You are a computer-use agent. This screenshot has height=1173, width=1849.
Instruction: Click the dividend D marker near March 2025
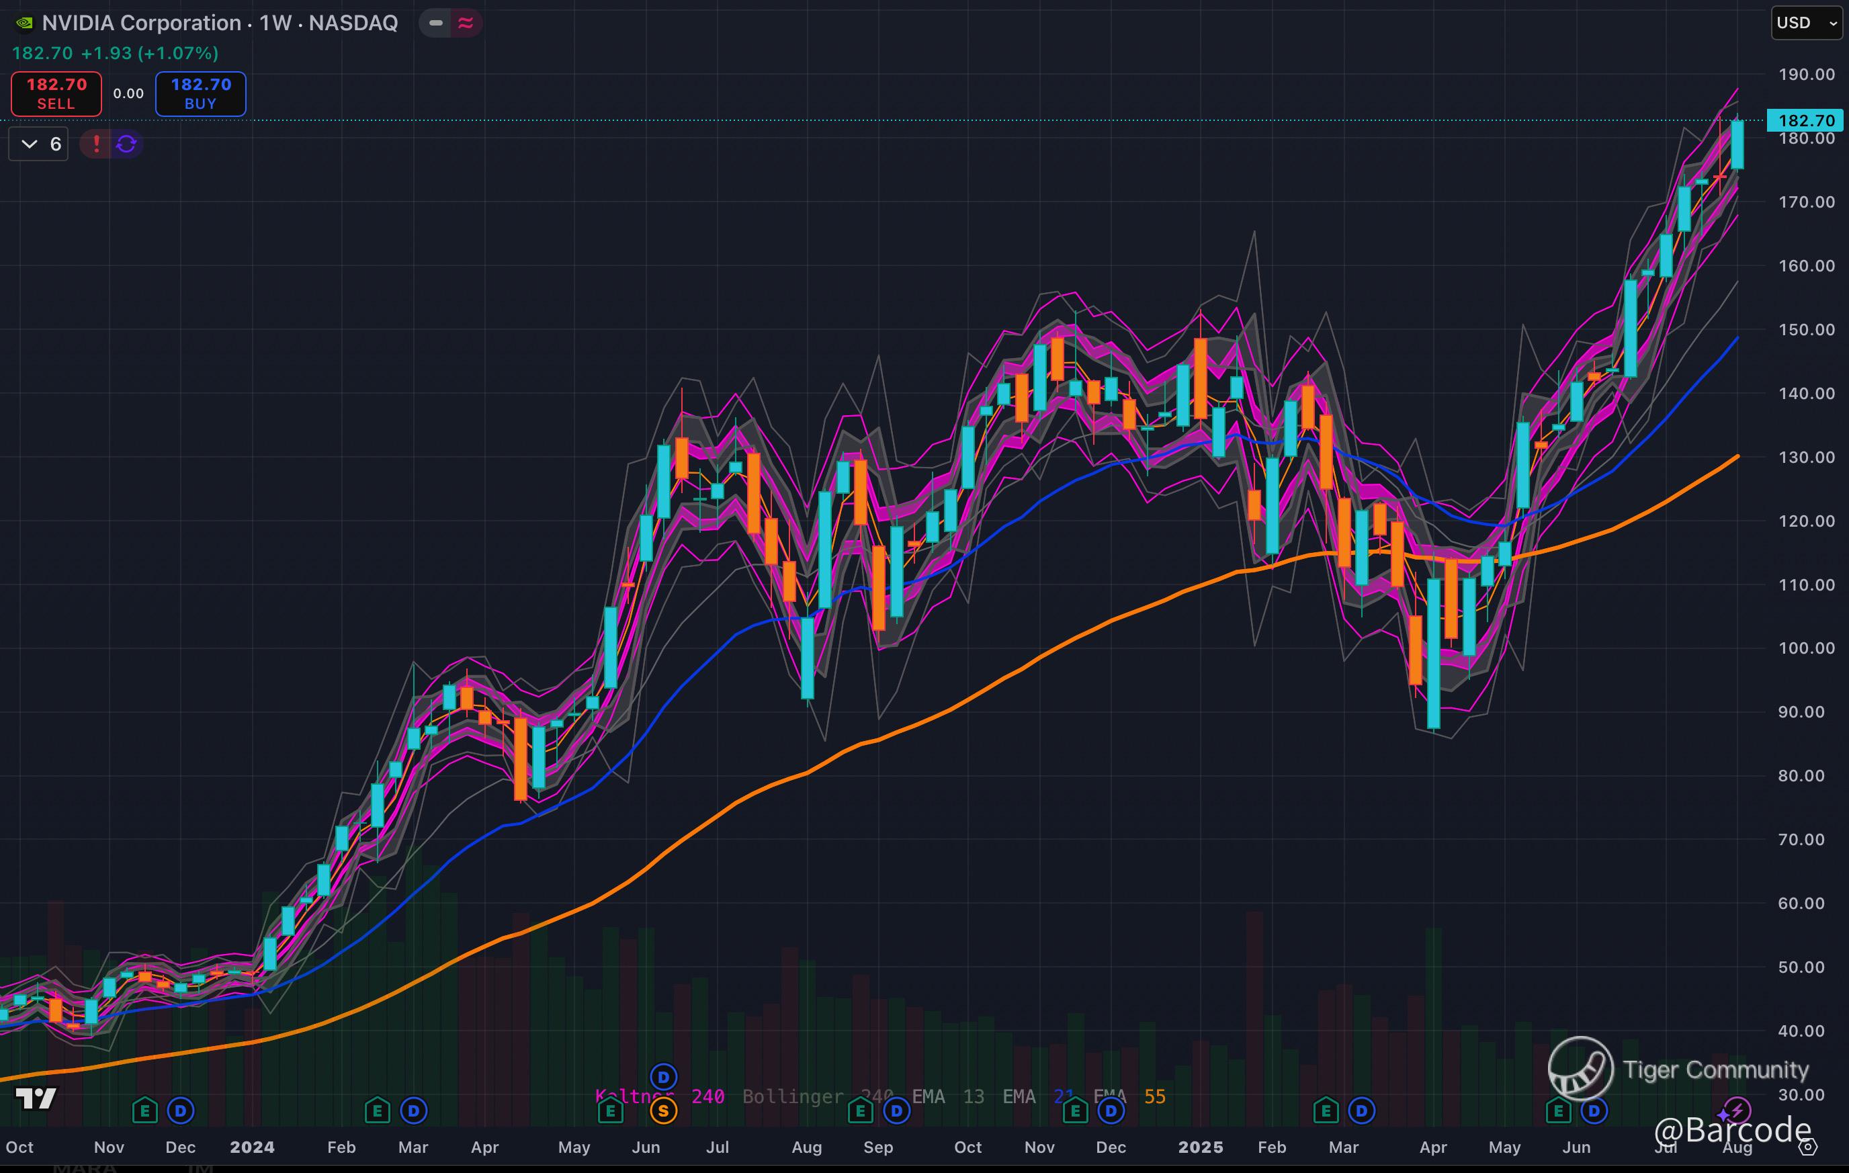pos(1361,1110)
